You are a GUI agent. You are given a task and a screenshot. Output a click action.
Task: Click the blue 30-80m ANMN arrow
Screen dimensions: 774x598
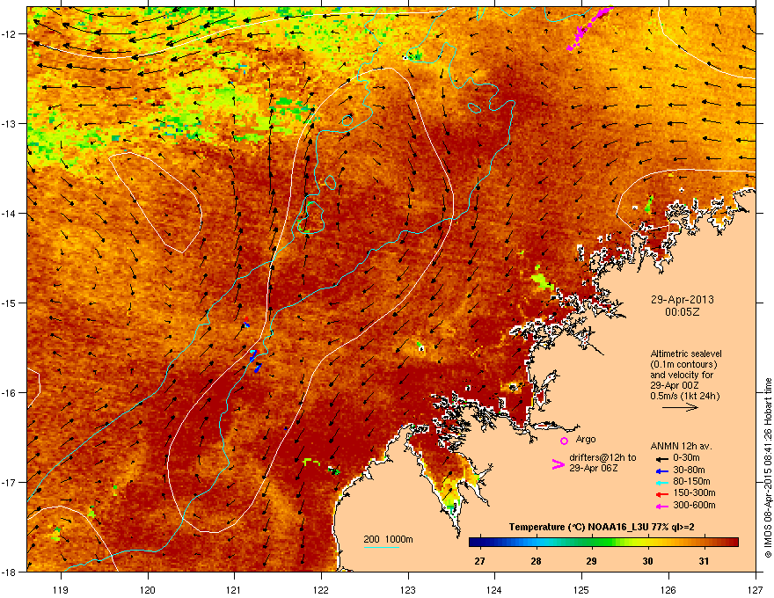(661, 470)
